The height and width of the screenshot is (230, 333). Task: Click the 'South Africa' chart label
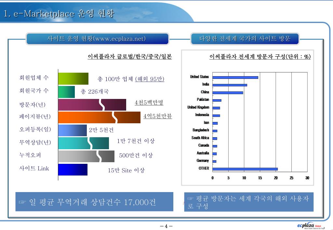[200, 138]
